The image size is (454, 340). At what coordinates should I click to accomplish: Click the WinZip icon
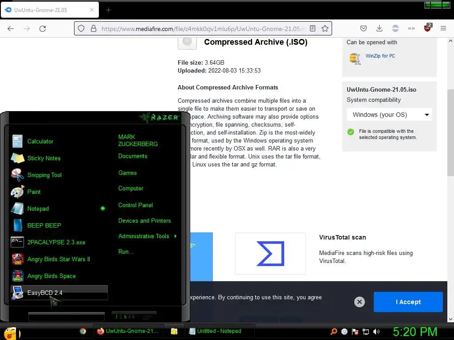[355, 59]
